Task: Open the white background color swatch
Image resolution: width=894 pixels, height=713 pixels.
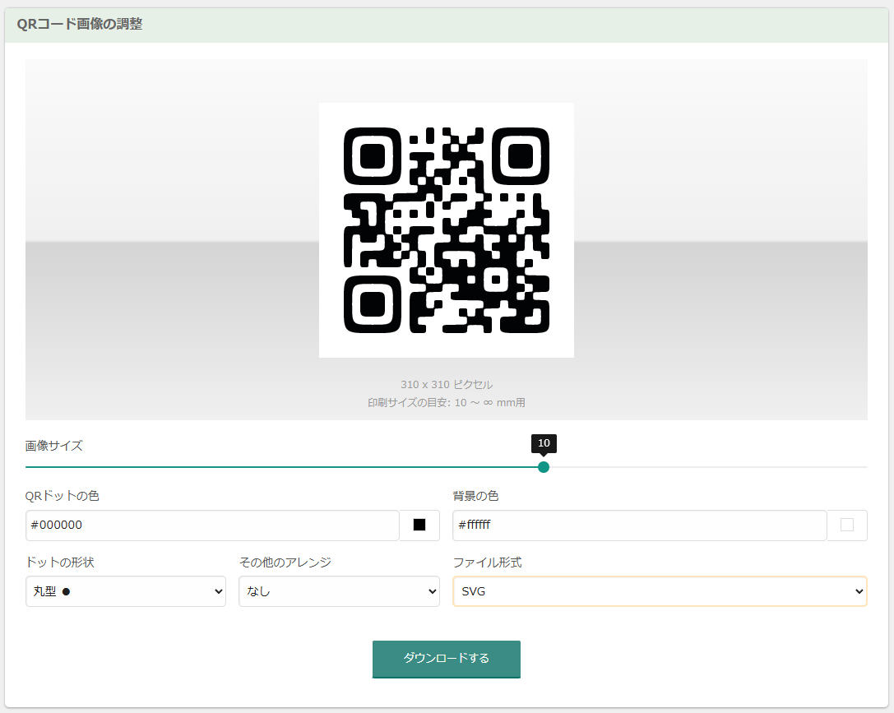Action: [x=847, y=525]
